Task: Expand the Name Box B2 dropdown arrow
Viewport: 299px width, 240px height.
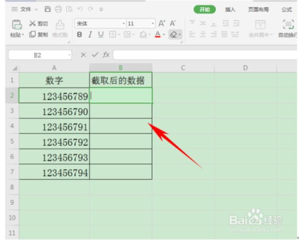Action: coord(69,55)
